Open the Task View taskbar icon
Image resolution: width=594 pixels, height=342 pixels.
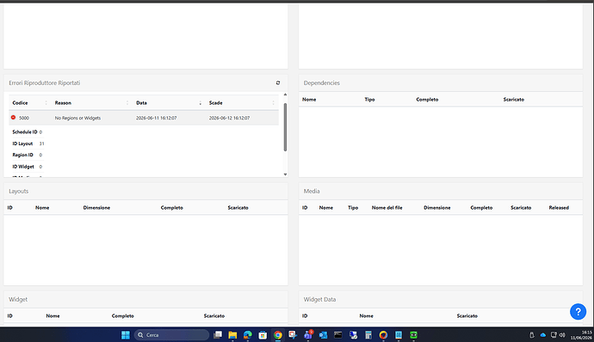pyautogui.click(x=218, y=335)
